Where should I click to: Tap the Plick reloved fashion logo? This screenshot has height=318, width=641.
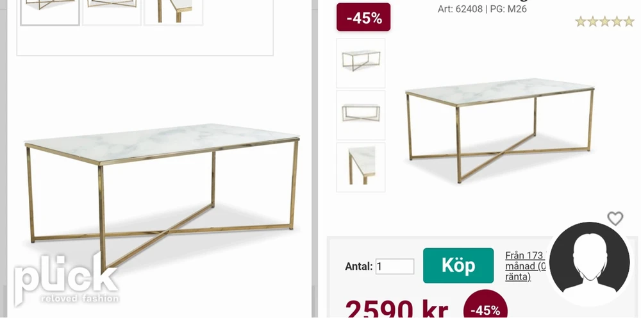[66, 279]
